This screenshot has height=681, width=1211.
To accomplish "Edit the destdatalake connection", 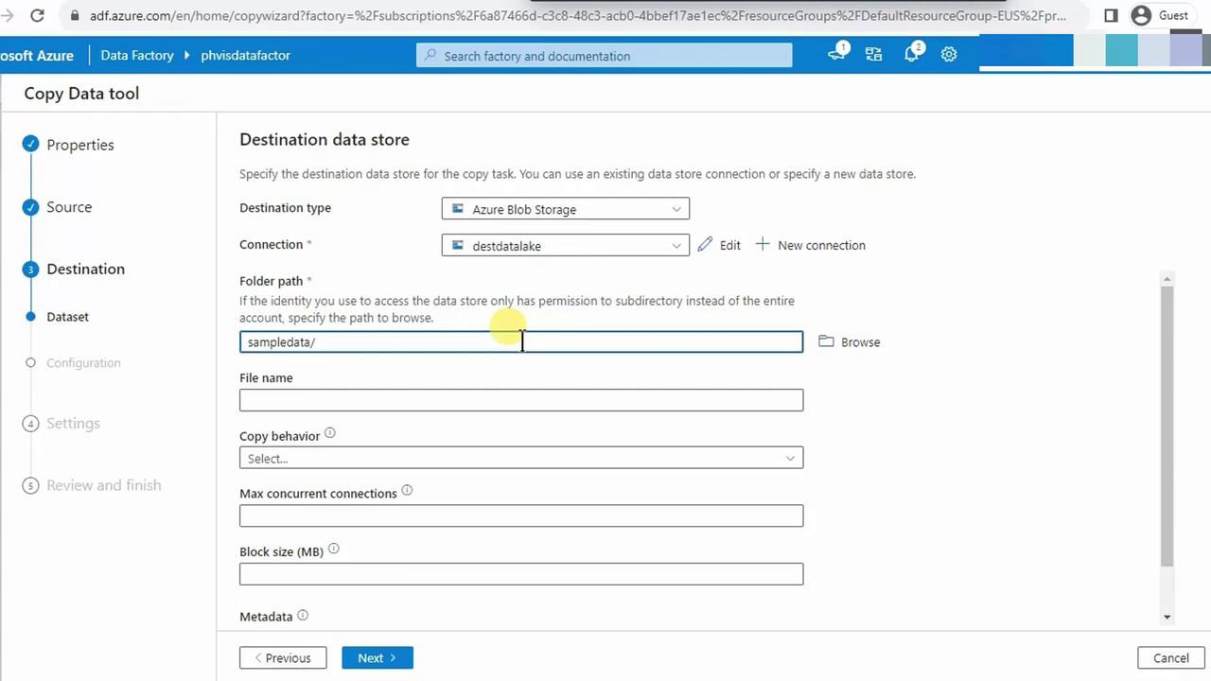I will [719, 245].
